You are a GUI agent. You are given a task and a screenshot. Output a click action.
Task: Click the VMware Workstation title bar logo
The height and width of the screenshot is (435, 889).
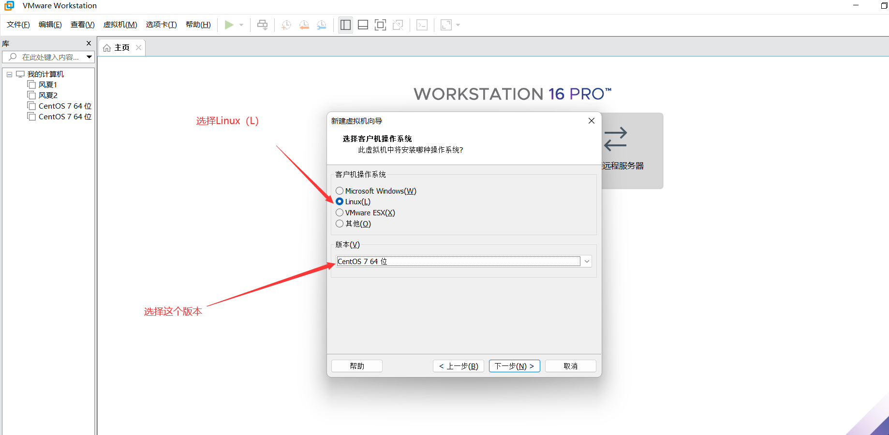click(x=9, y=6)
